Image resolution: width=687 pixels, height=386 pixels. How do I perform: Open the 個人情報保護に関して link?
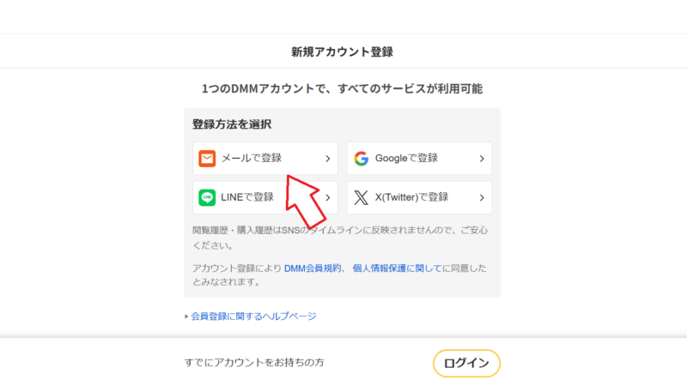tap(397, 268)
